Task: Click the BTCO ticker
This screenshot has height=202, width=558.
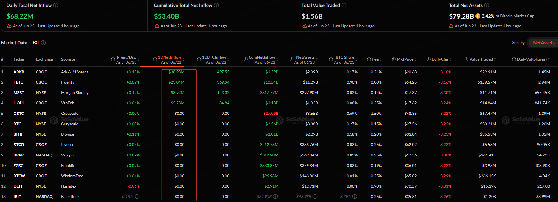Action: tap(19, 145)
